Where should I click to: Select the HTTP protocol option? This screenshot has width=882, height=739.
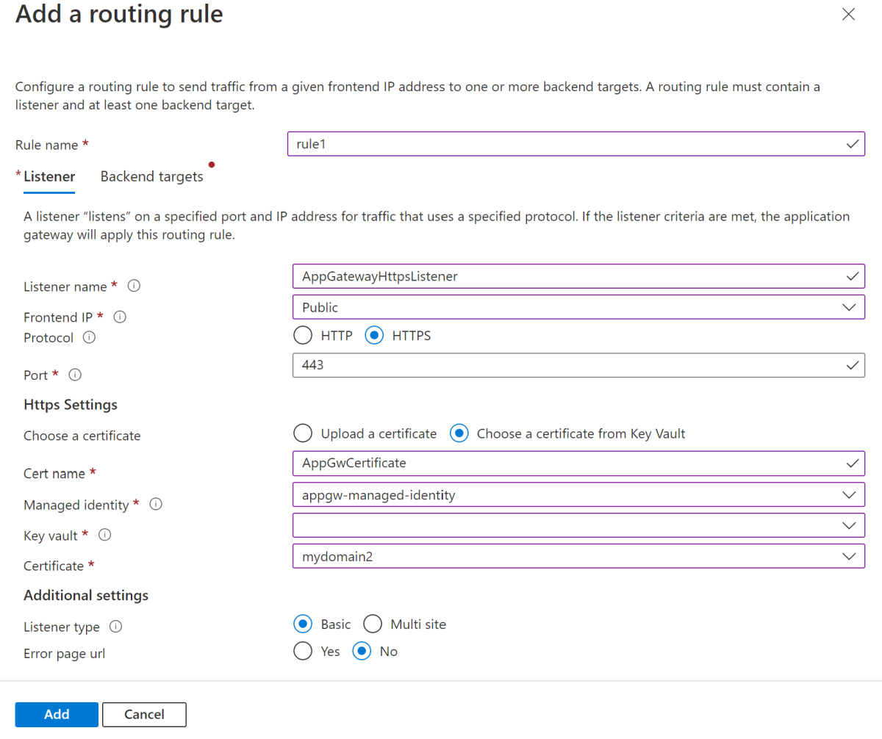(x=304, y=335)
